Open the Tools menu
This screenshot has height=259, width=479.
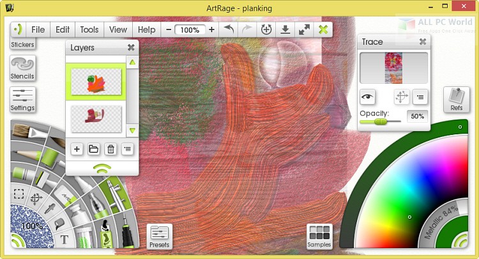point(89,29)
